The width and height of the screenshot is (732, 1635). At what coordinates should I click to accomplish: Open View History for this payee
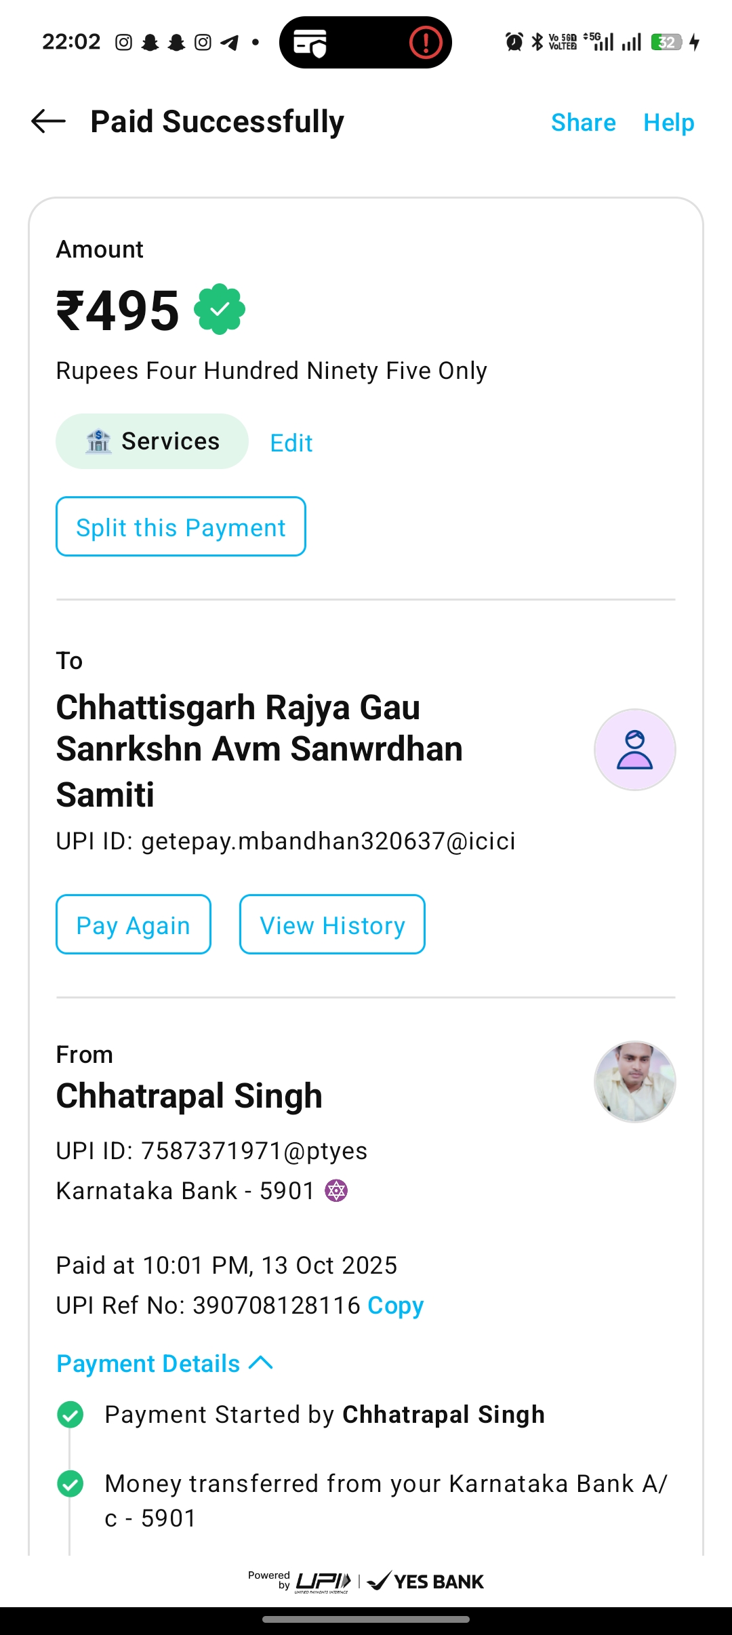tap(332, 925)
